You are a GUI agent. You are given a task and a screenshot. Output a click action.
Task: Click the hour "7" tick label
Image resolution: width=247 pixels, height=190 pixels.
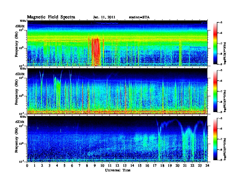[x=80, y=165]
